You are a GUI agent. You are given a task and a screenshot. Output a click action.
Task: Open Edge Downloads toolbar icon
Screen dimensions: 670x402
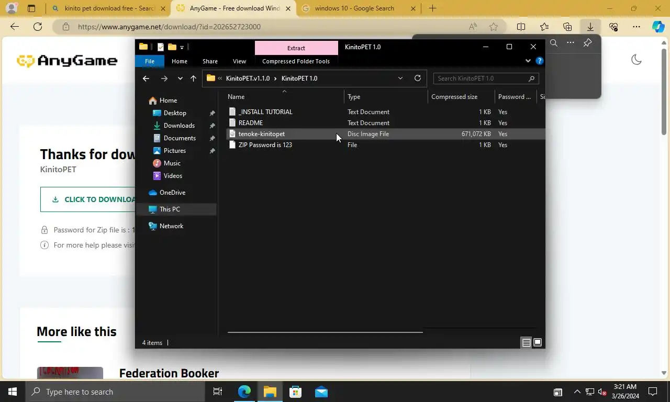pos(590,27)
